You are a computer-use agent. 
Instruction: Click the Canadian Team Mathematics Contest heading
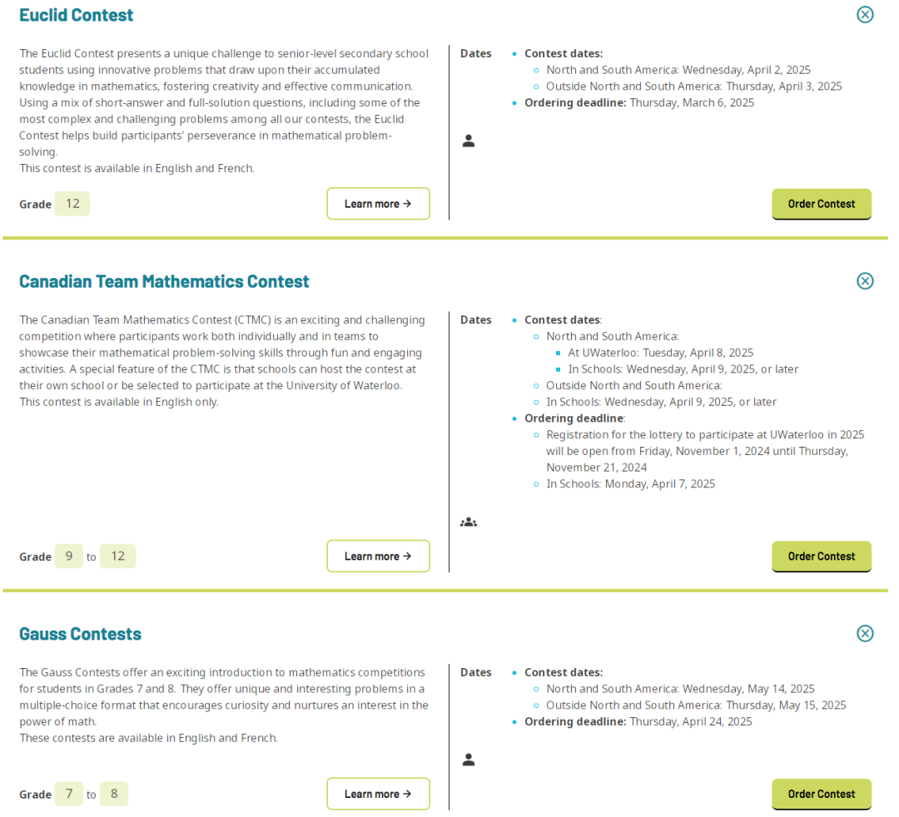point(164,281)
